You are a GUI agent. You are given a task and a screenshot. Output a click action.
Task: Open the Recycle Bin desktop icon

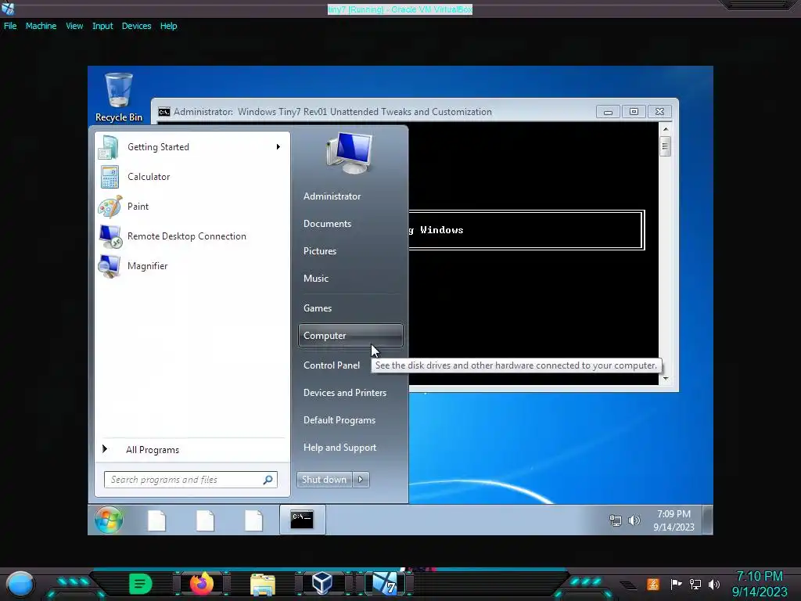pos(119,97)
